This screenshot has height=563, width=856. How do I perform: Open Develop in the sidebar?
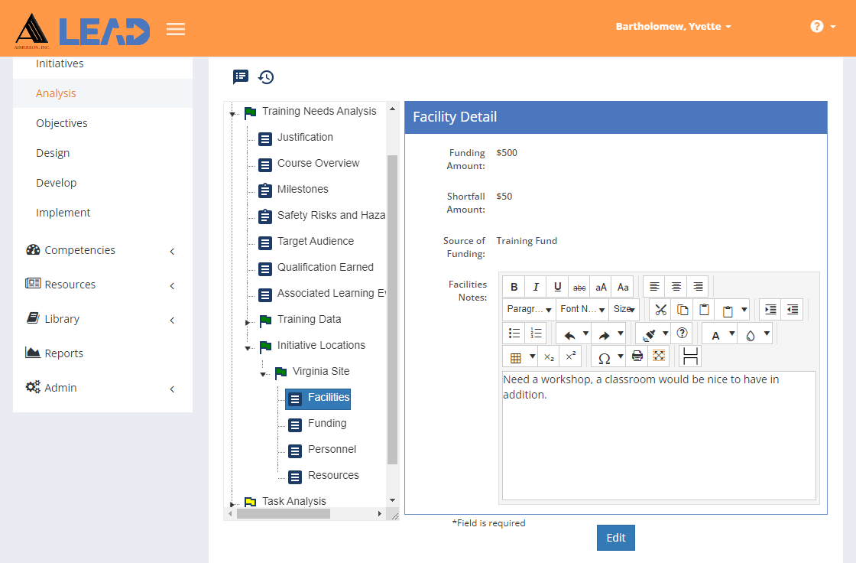click(x=57, y=183)
